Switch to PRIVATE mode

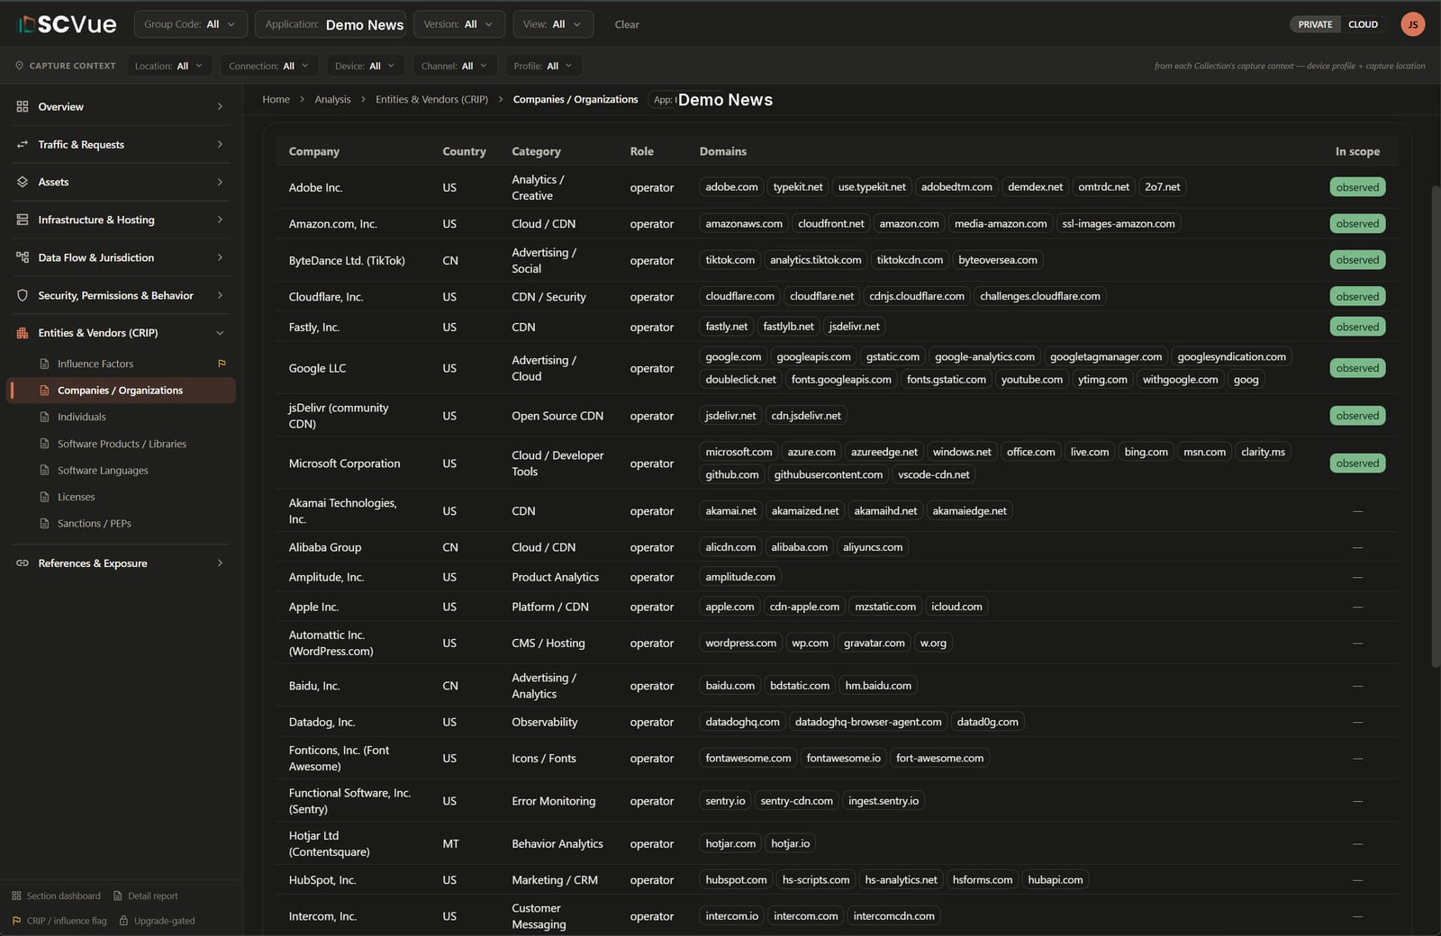1315,24
